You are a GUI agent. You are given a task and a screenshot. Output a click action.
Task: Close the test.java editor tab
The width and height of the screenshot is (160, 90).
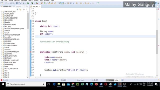(40, 6)
